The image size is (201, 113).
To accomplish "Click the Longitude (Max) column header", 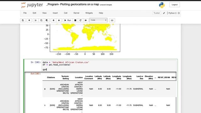I will click(x=127, y=78).
